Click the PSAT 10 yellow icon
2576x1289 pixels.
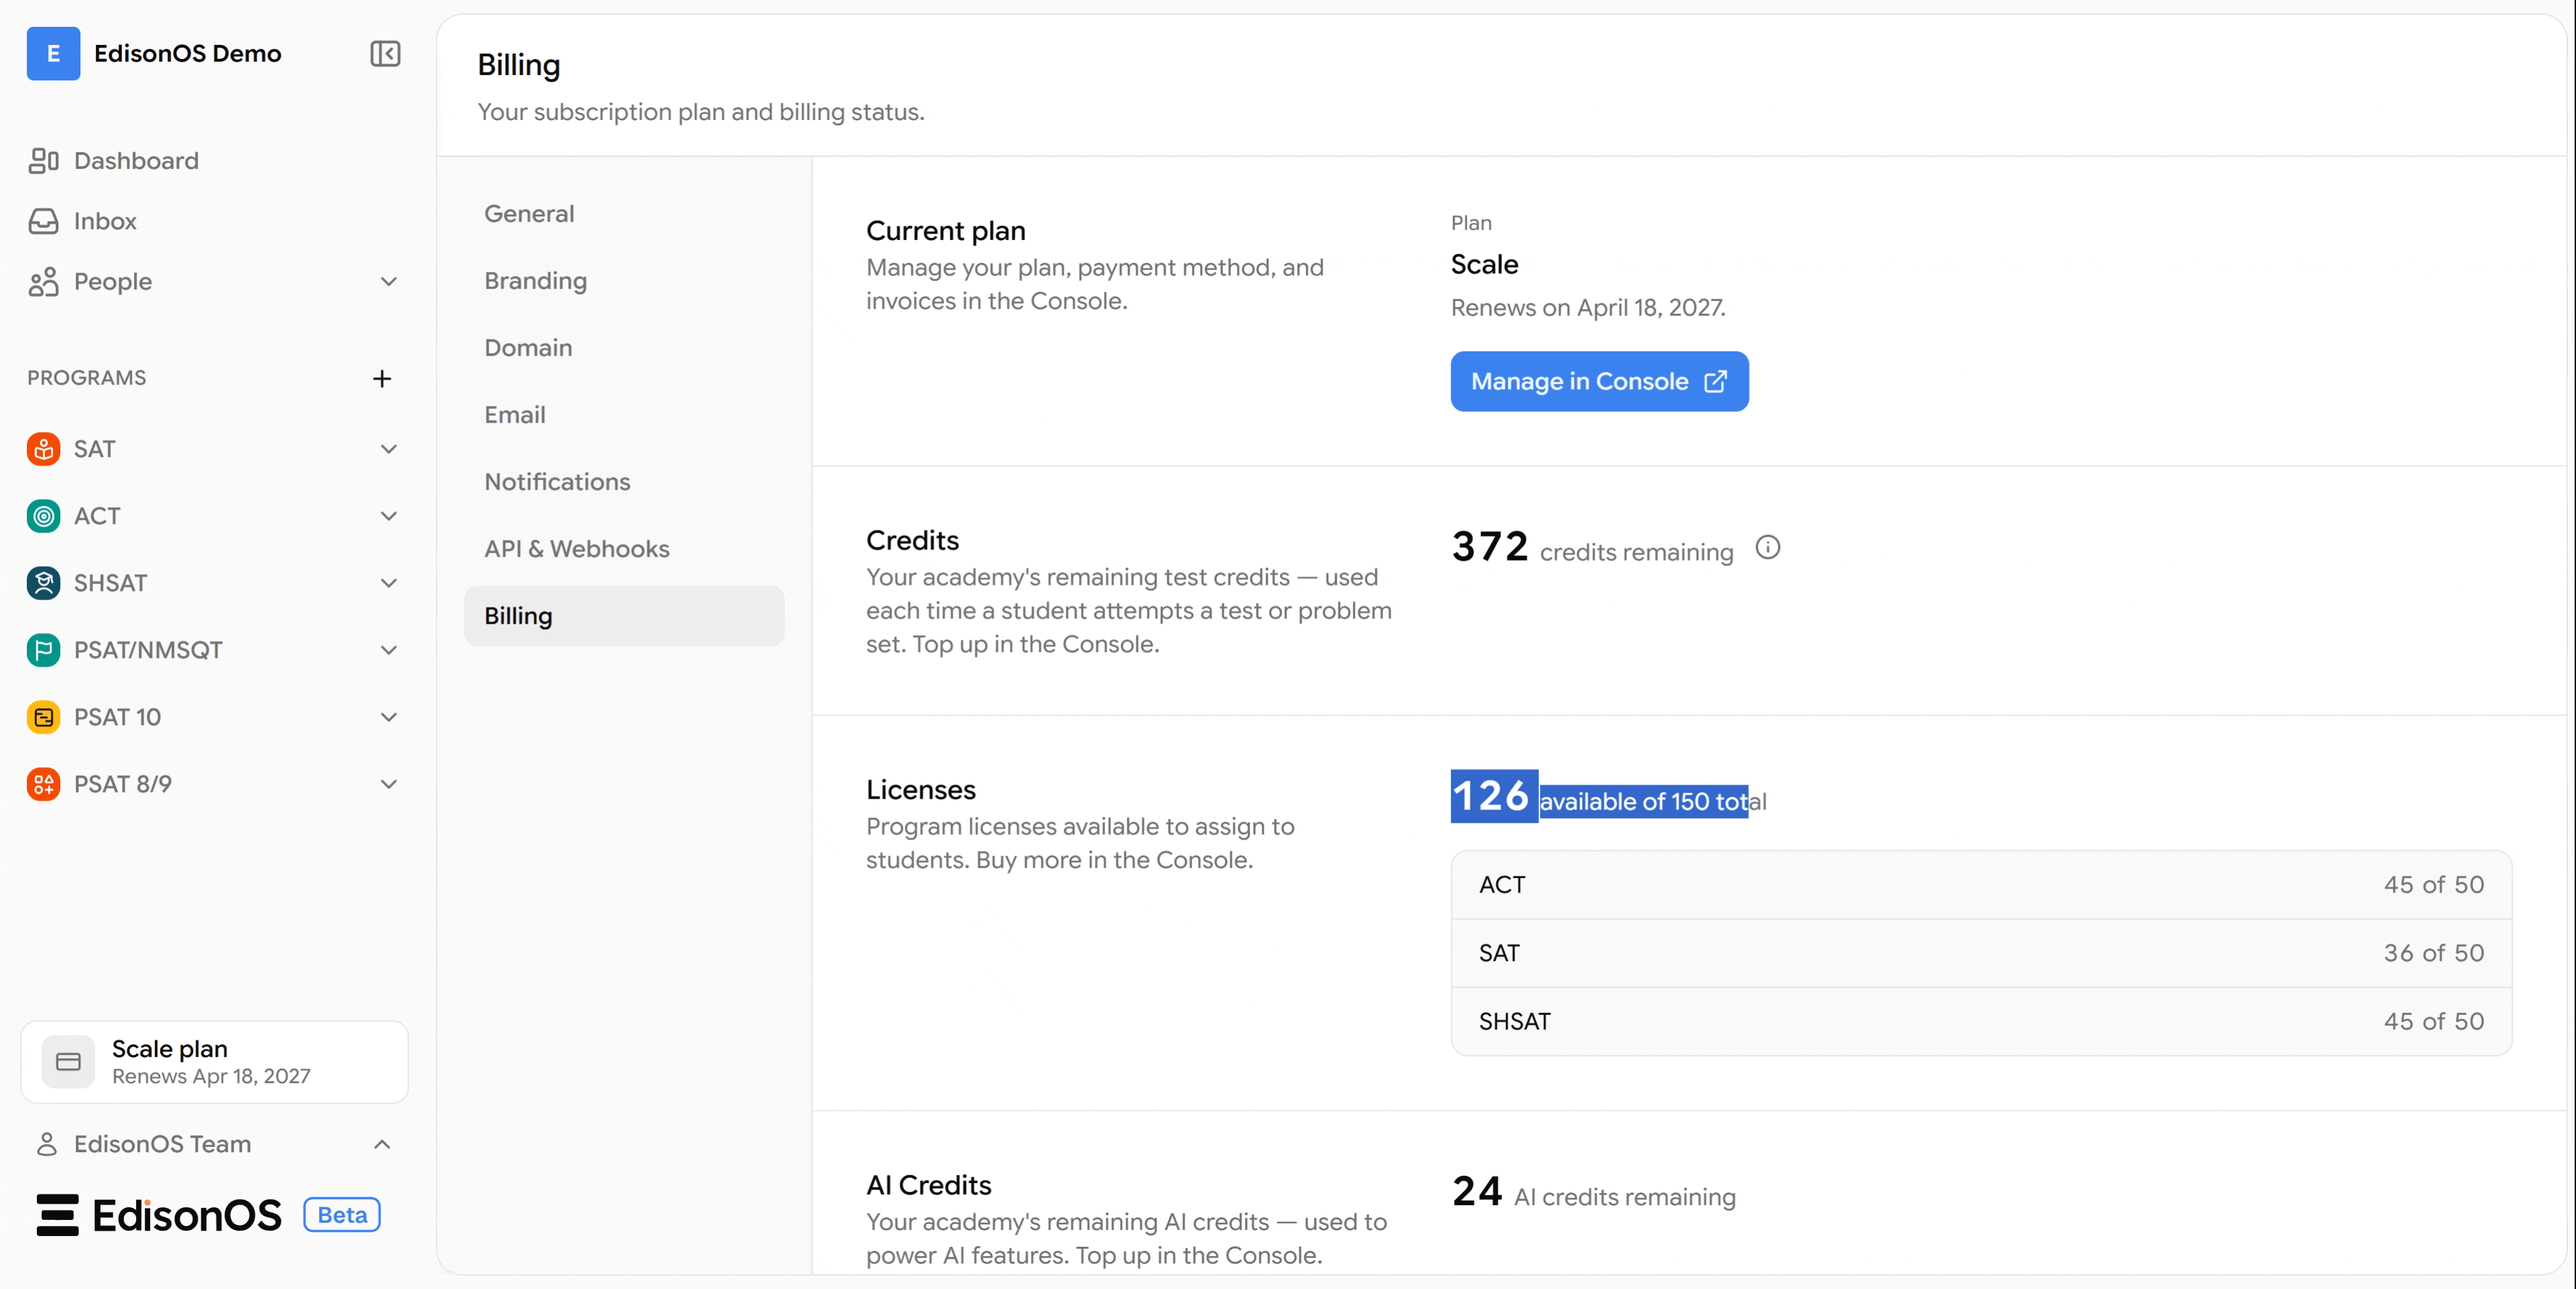point(43,717)
